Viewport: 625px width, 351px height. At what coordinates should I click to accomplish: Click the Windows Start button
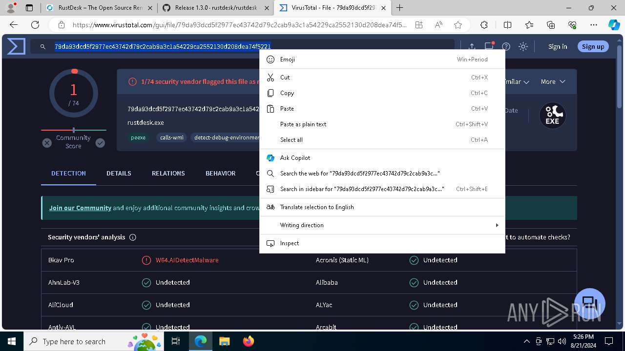coord(12,341)
